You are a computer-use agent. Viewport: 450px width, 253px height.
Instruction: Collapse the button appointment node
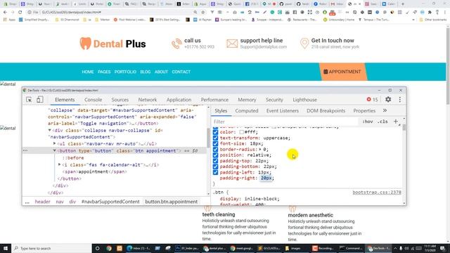[x=55, y=150]
